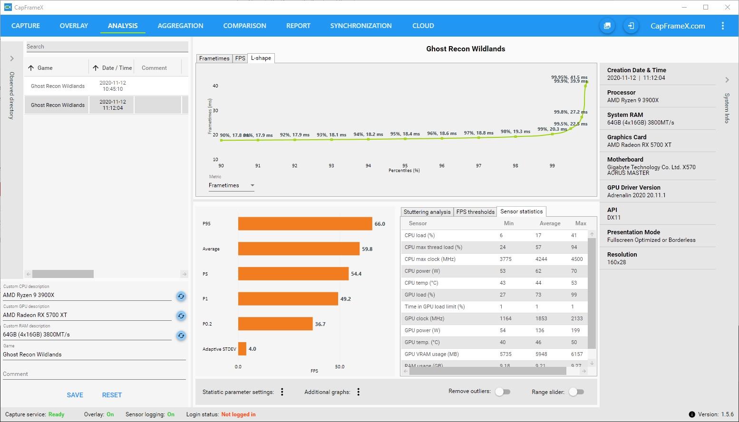
Task: Select the Sensor statistics tab
Action: tap(521, 211)
